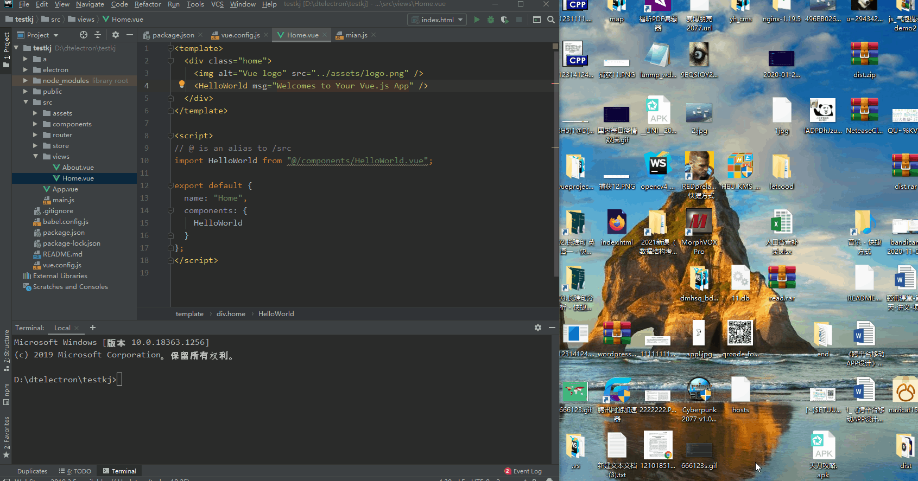
Task: Open the VCS menu
Action: click(x=217, y=4)
